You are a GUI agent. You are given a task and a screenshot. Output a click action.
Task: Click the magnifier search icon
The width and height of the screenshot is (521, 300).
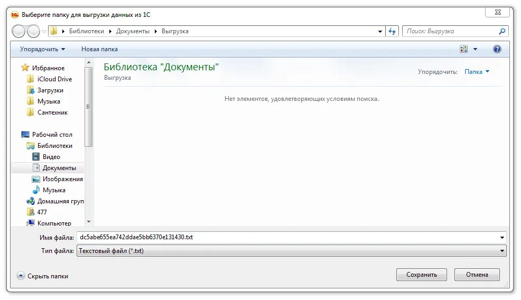(502, 31)
